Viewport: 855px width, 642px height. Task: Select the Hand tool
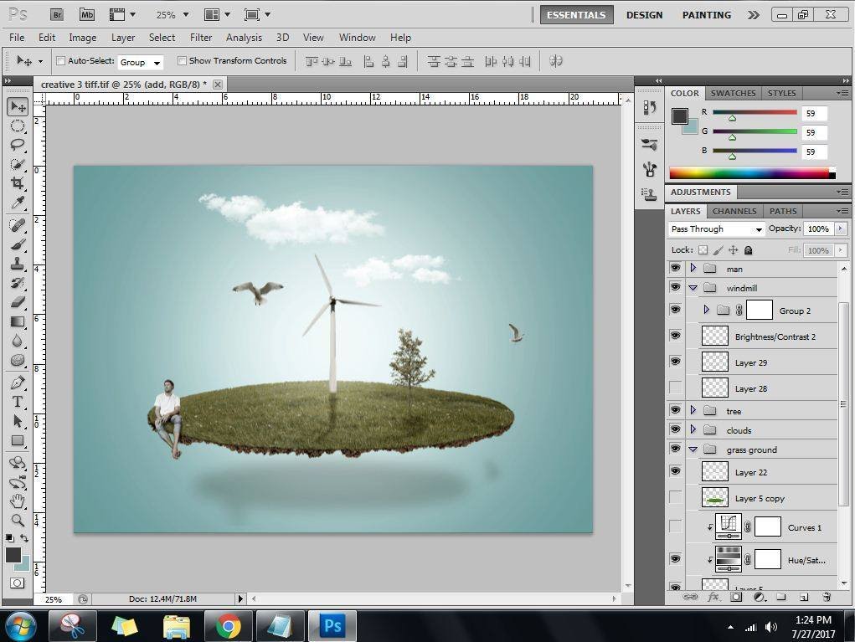[x=18, y=501]
